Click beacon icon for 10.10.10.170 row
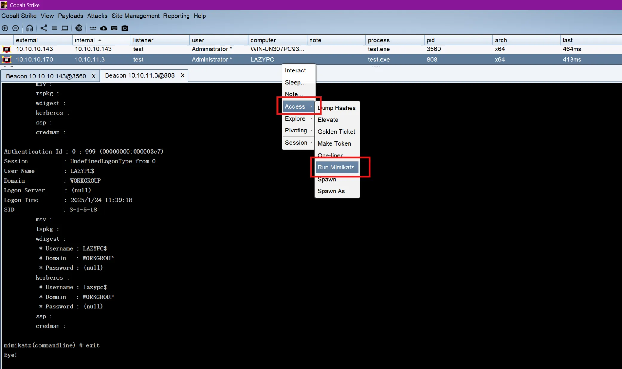622x369 pixels. tap(7, 60)
